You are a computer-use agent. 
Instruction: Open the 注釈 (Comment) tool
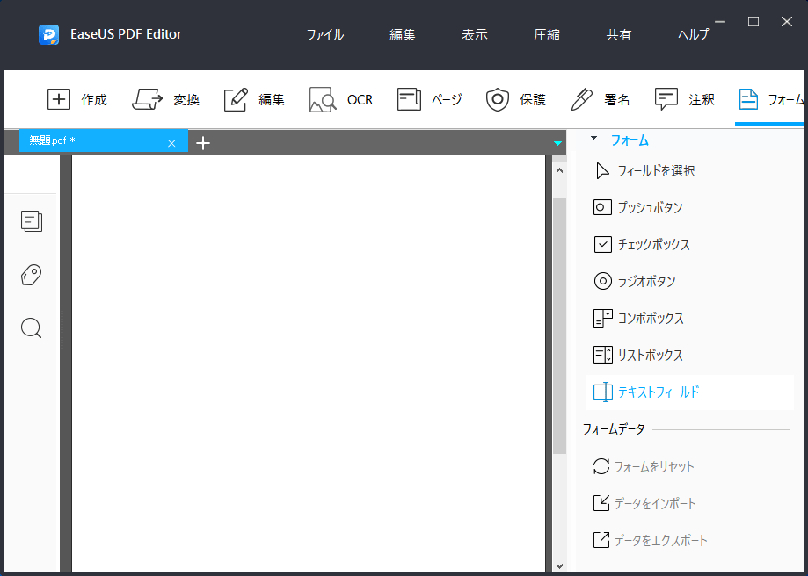[666, 99]
